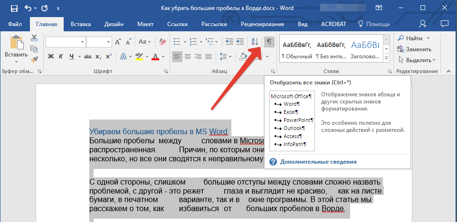The width and height of the screenshot is (457, 222).
Task: Open the Дополнительные сведения link in the tooltip
Action: tap(318, 162)
